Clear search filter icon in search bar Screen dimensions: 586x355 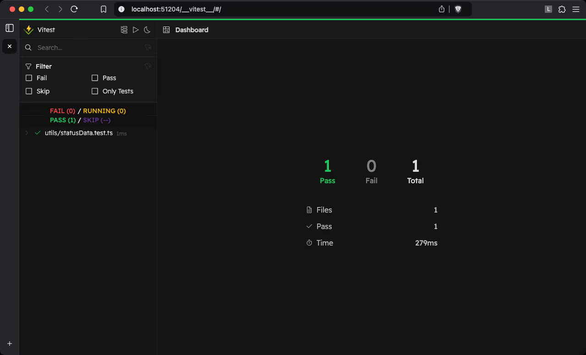[x=148, y=48]
